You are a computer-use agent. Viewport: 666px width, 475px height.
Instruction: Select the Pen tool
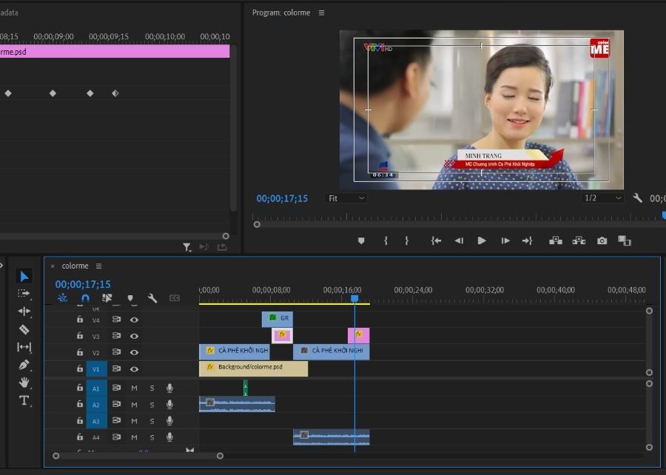(24, 365)
